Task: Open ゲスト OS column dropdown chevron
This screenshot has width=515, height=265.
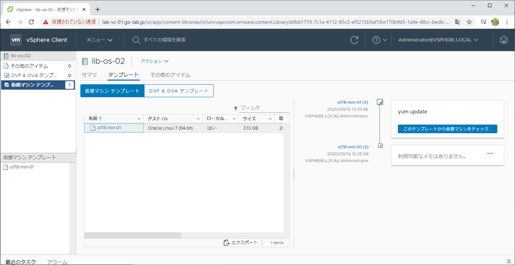Action: (x=198, y=118)
